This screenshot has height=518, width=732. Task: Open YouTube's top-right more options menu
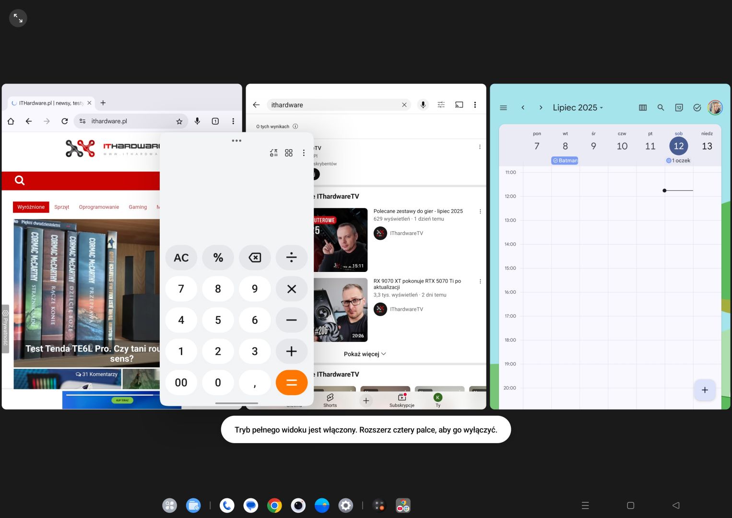[475, 105]
